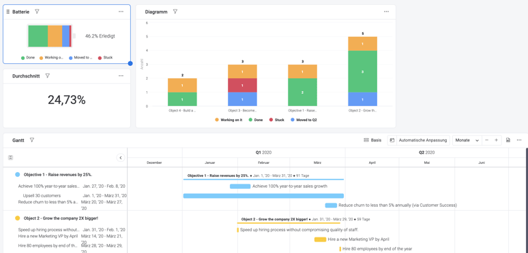Toggle Done in Diagramm legend
528x253 pixels.
pos(256,120)
